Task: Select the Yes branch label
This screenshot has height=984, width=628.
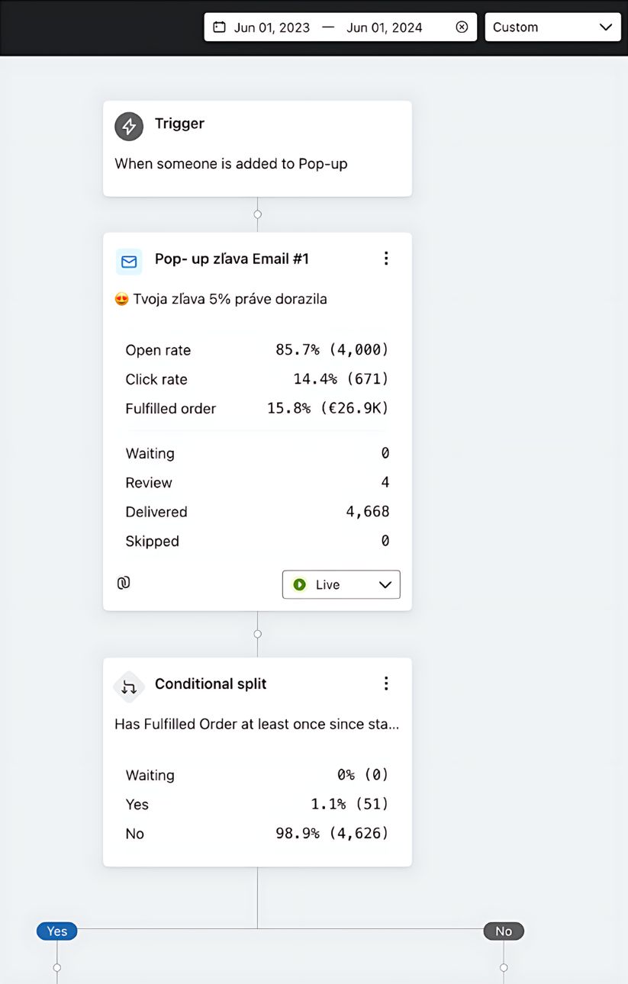Action: (57, 931)
